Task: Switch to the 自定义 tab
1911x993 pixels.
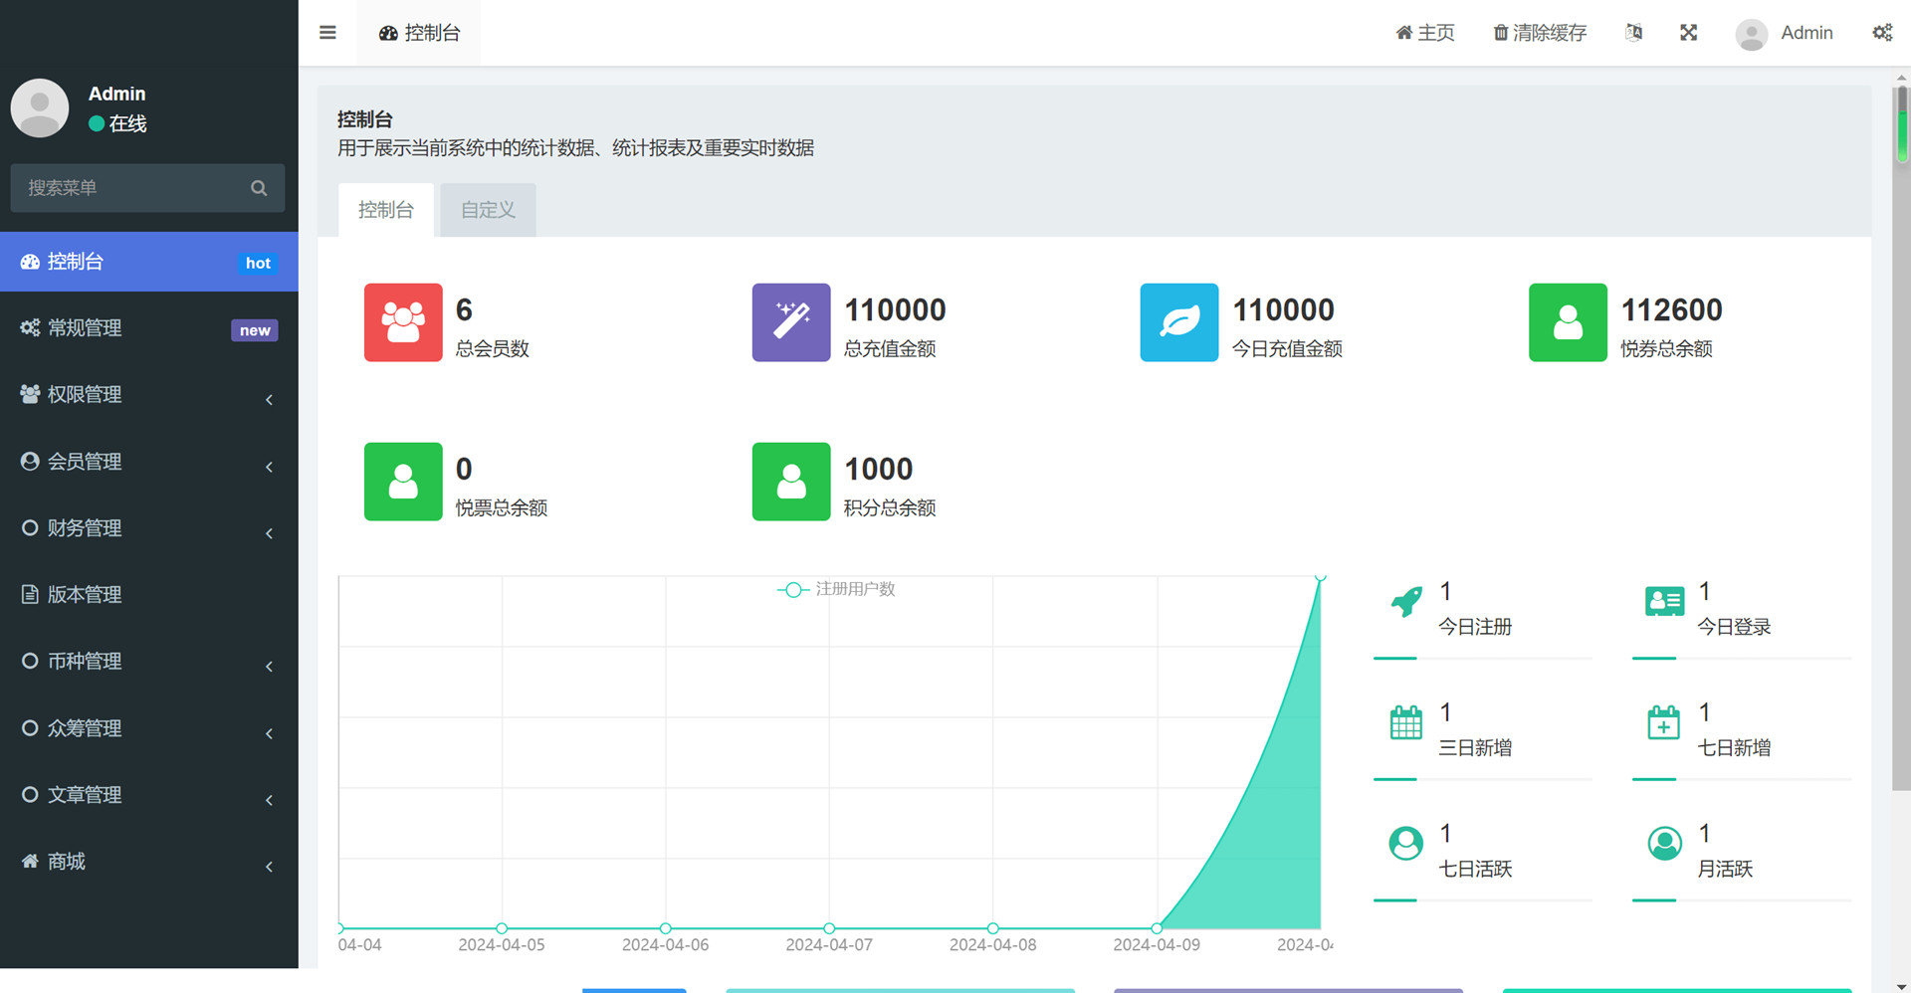Action: point(488,210)
